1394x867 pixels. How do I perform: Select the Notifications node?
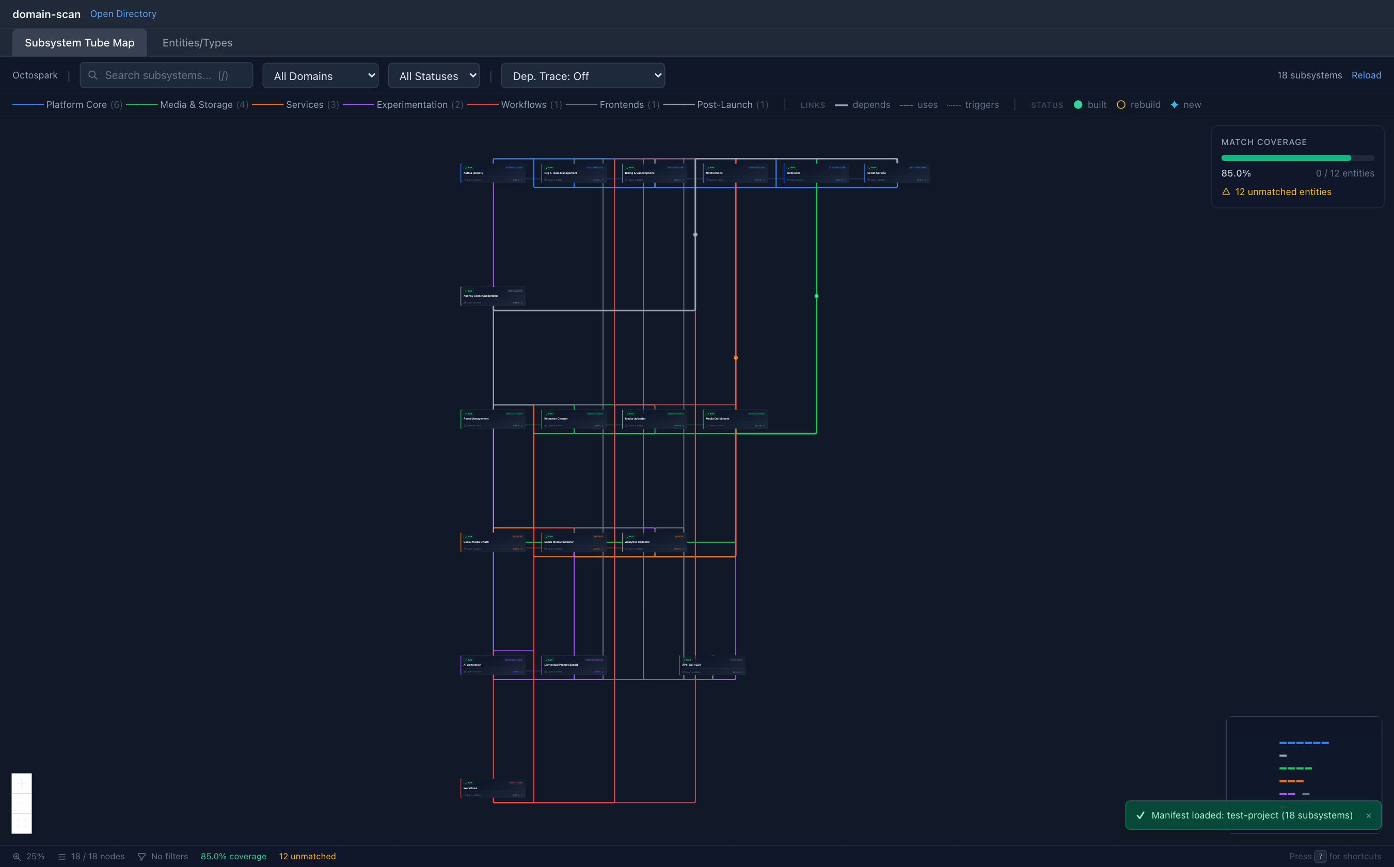735,173
